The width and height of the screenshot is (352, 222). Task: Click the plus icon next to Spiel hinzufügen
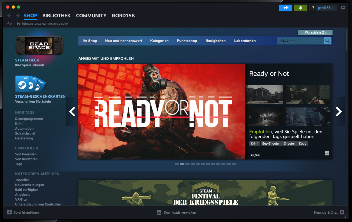(9, 212)
